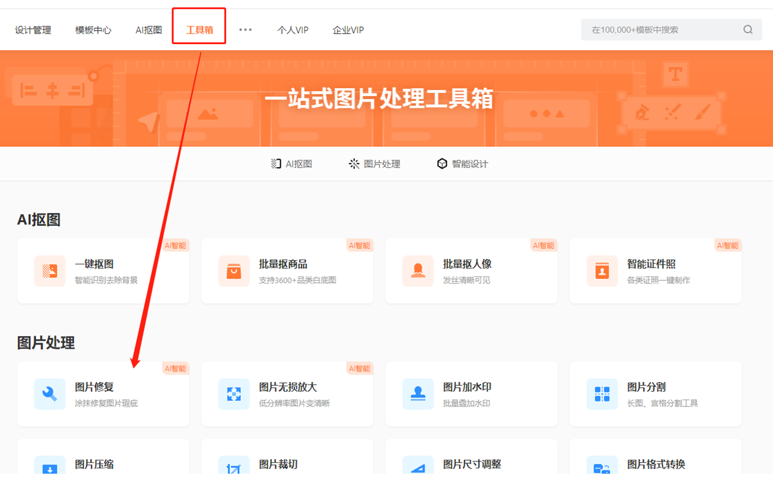Click the AI智能 badge on 一键抠图

tap(175, 245)
